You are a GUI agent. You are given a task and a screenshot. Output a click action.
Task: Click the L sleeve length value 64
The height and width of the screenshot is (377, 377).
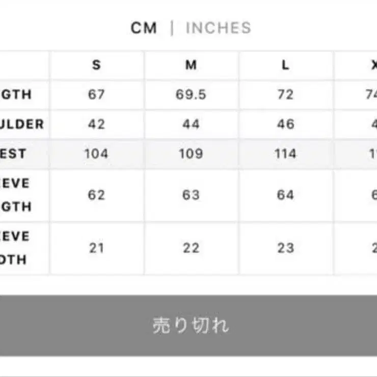(285, 195)
